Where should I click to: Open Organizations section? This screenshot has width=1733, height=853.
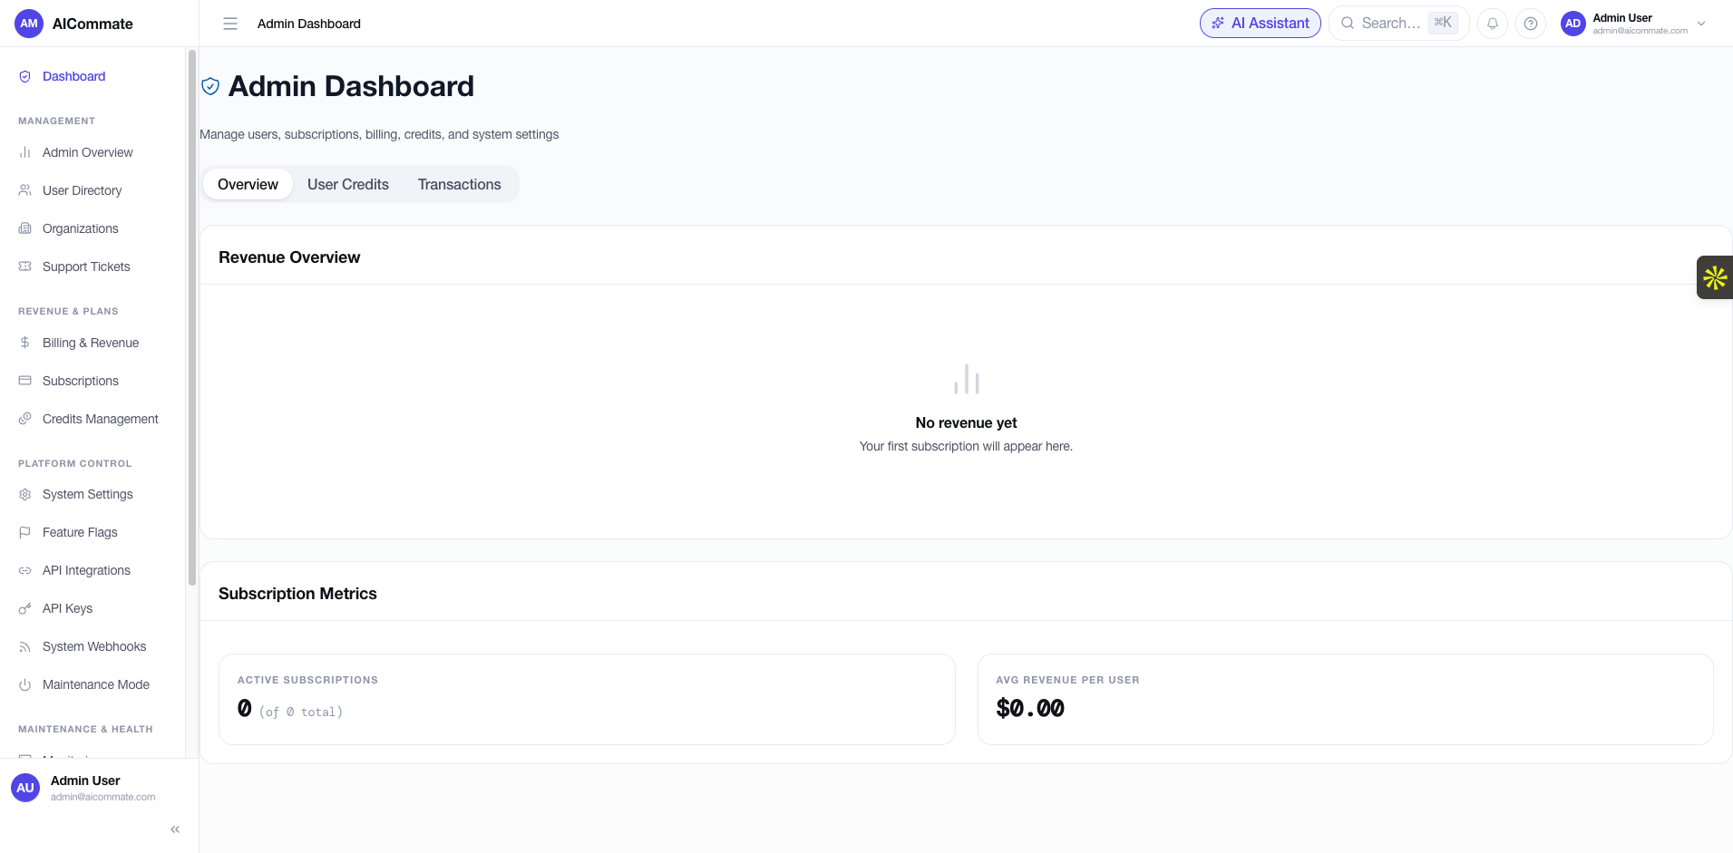pyautogui.click(x=92, y=228)
